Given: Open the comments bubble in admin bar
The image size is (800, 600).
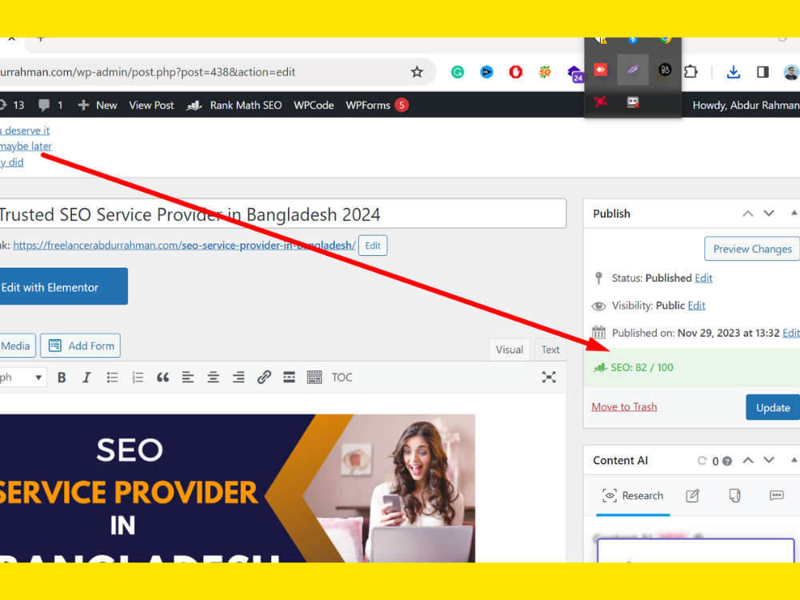Looking at the screenshot, I should pos(50,105).
